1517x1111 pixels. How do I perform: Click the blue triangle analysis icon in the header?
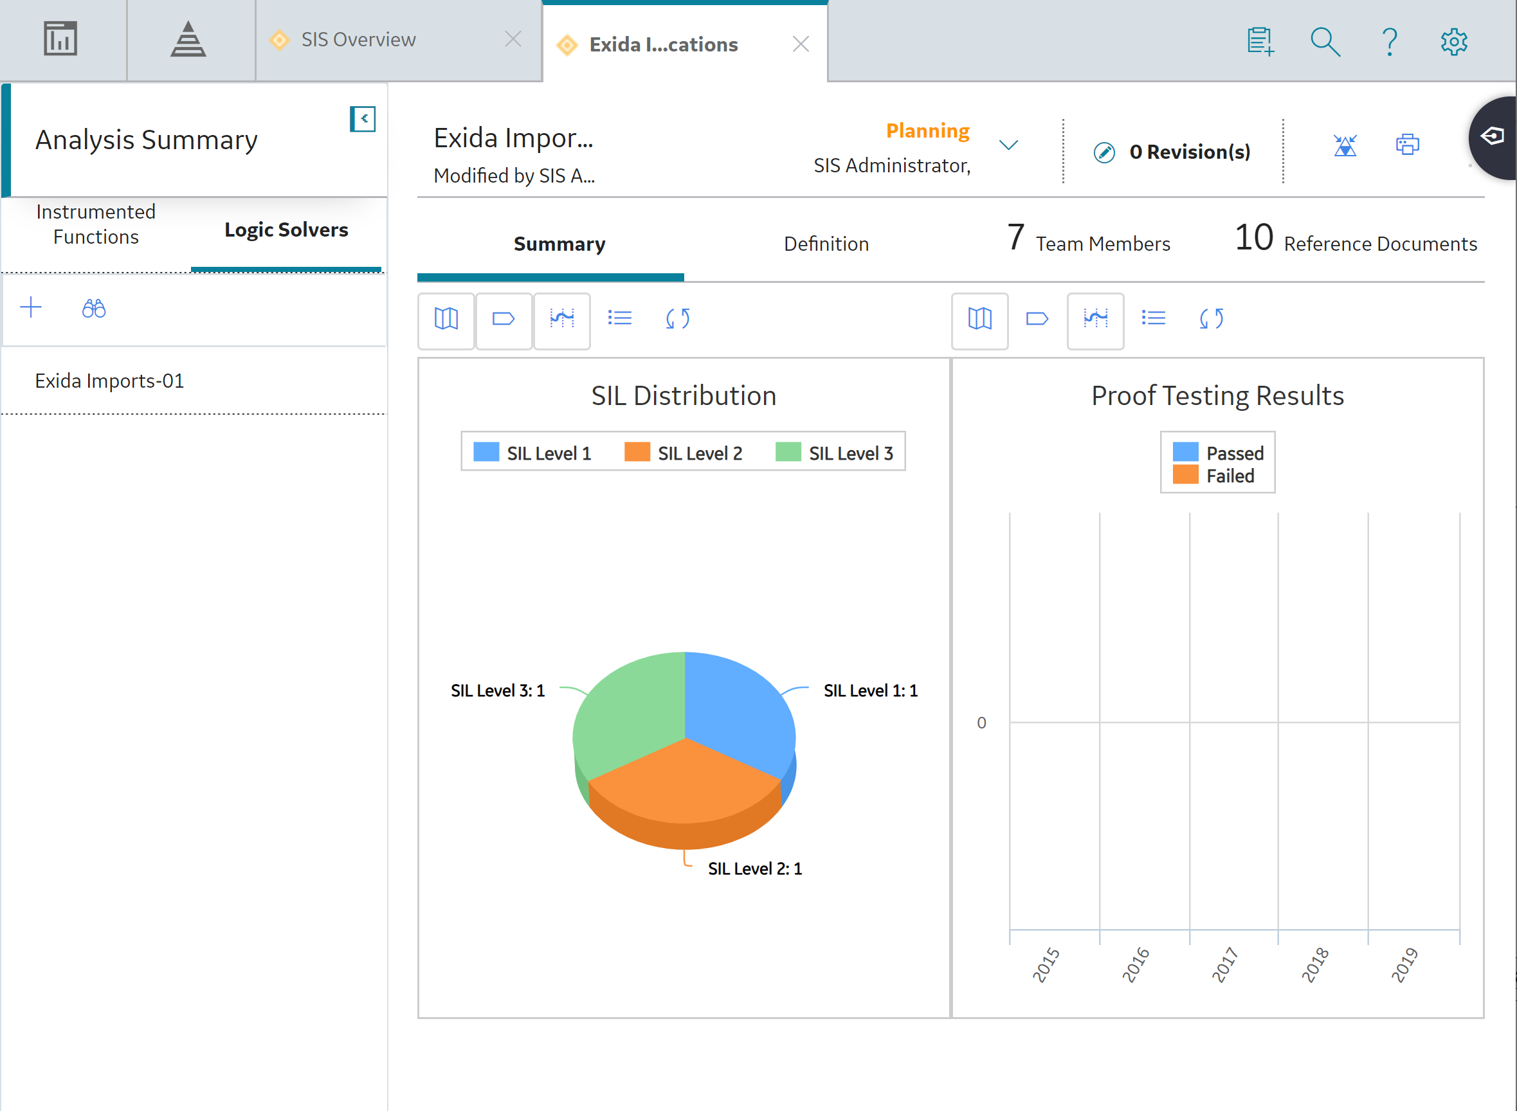click(x=1345, y=145)
